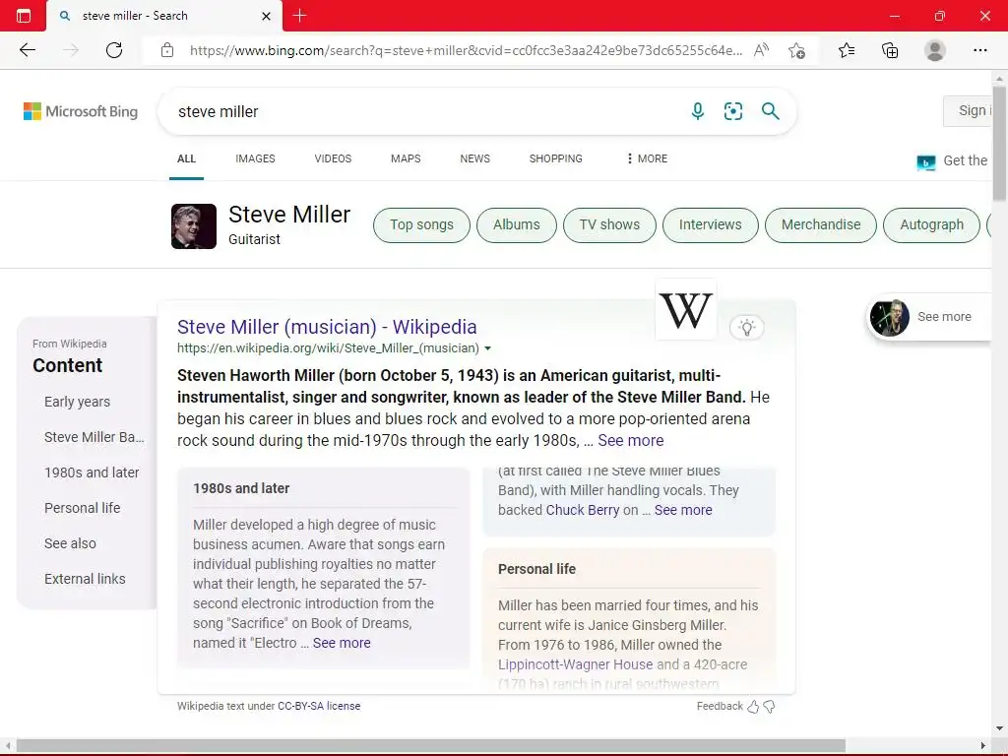Reload the page with refresh icon
This screenshot has width=1008, height=756.
(114, 50)
